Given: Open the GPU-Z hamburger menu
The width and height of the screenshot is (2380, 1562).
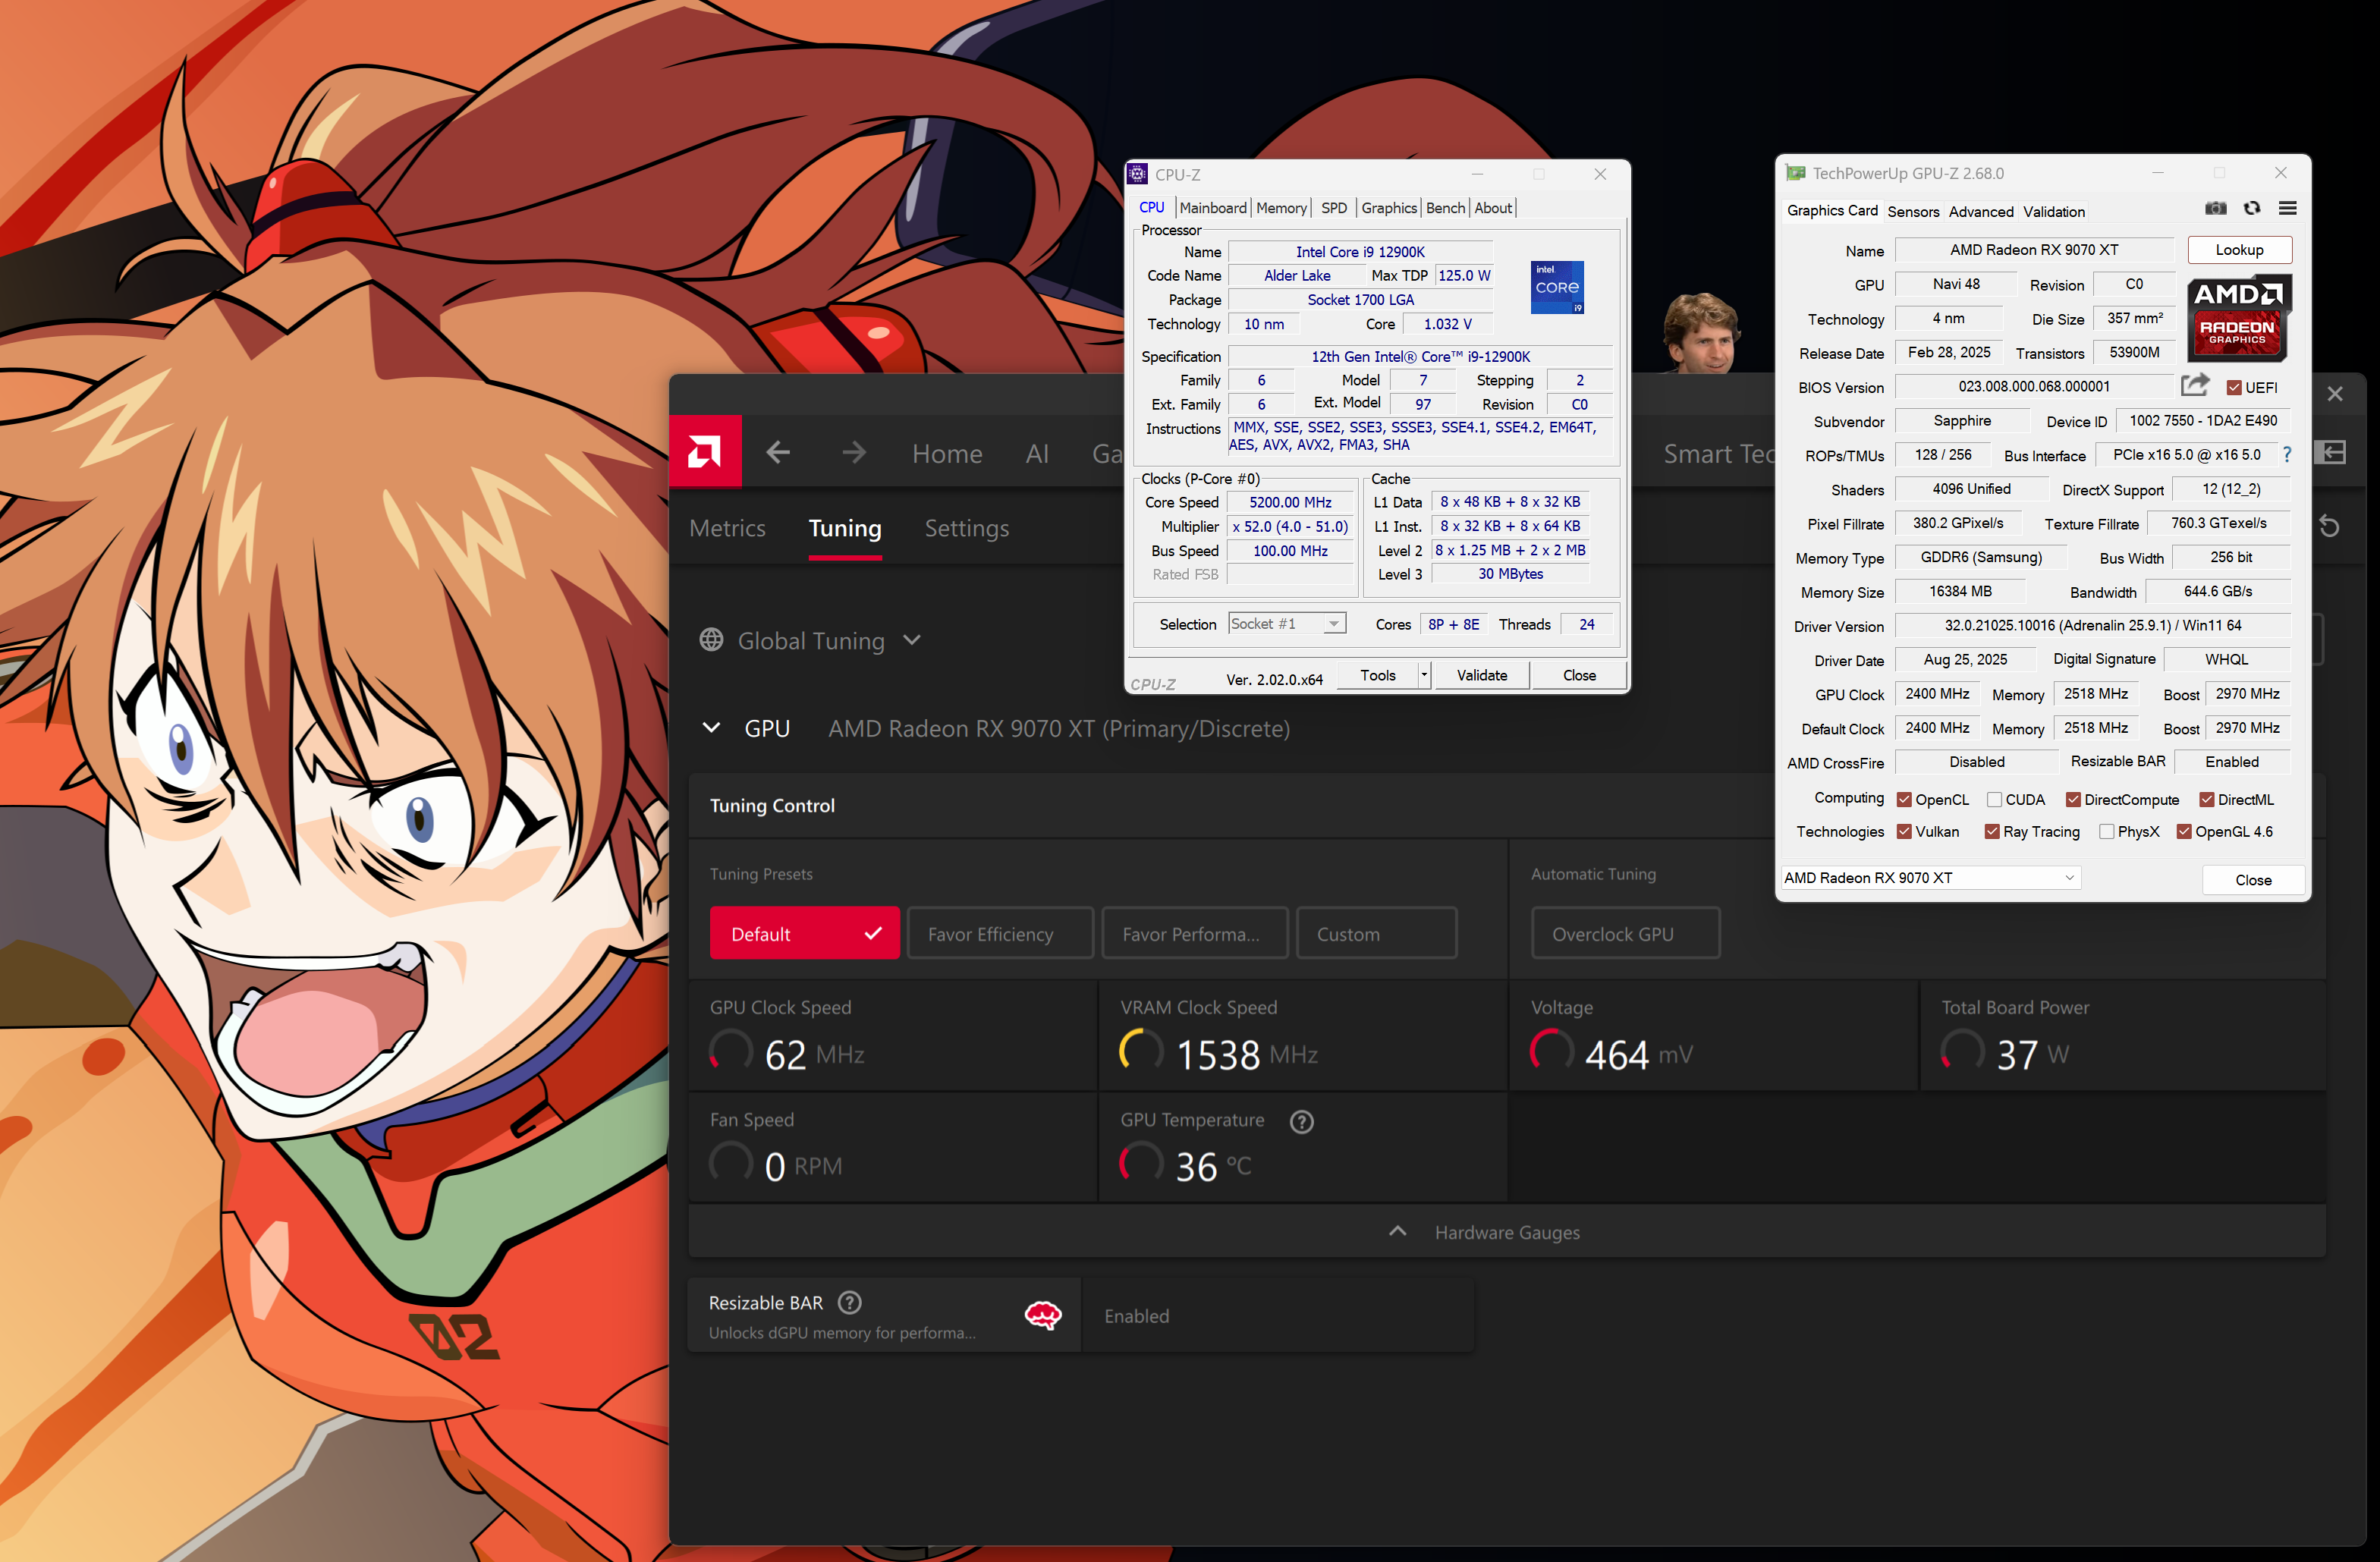Looking at the screenshot, I should click(2287, 209).
